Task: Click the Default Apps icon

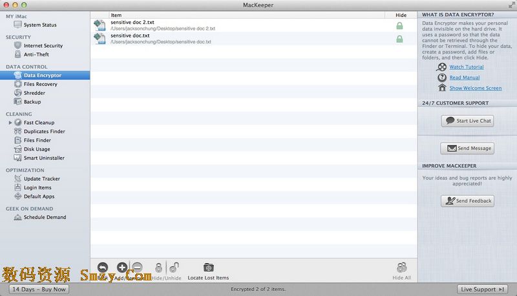Action: 18,196
